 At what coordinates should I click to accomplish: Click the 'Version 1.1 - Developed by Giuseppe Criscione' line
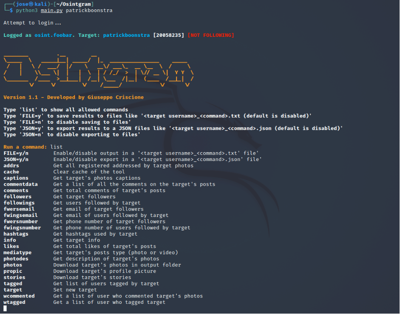point(74,97)
